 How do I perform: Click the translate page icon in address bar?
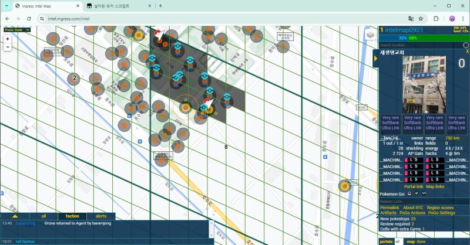pyautogui.click(x=411, y=19)
